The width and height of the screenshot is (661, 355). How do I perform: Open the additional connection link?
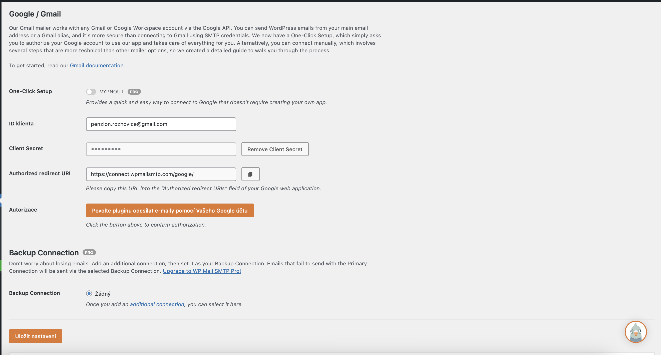[x=157, y=304]
